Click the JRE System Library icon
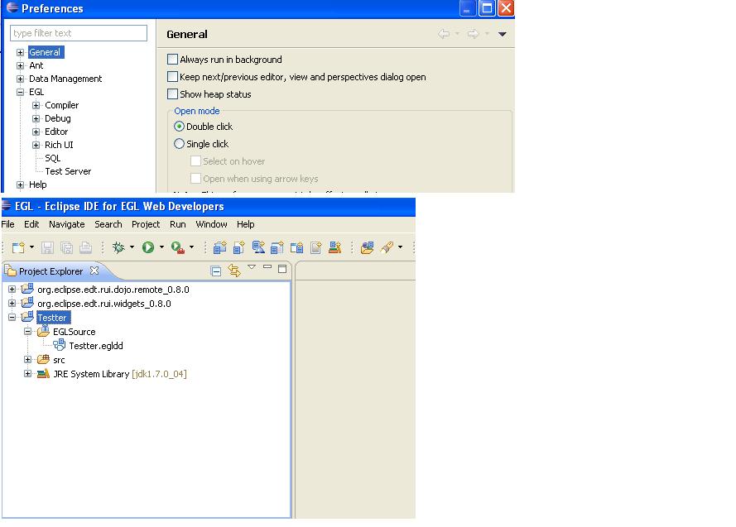This screenshot has width=736, height=527. pos(43,374)
